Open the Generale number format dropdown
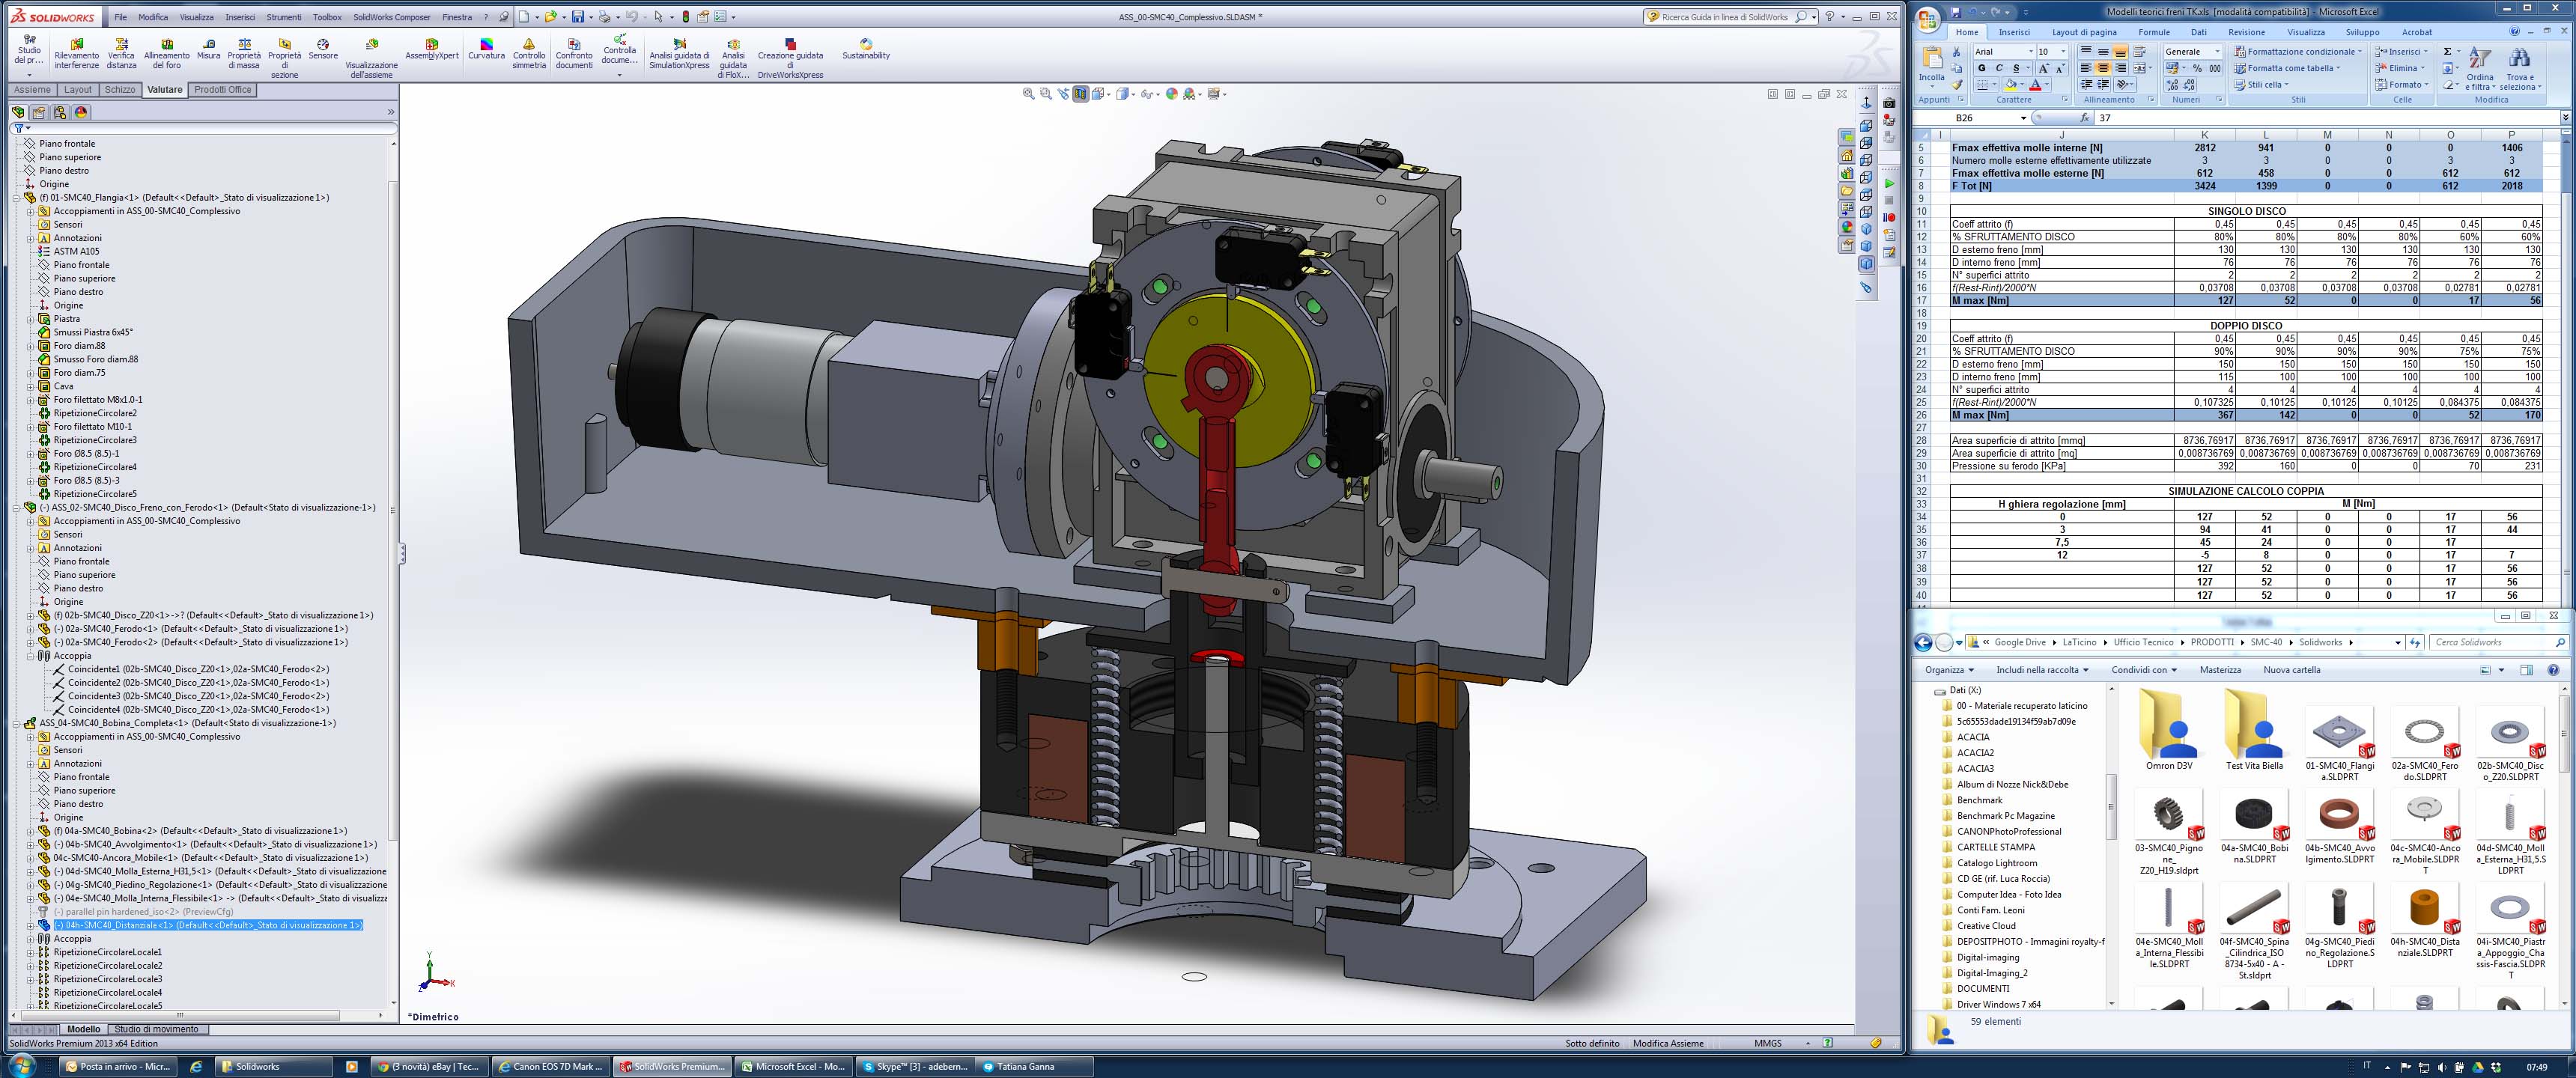2576x1078 pixels. [x=2217, y=52]
